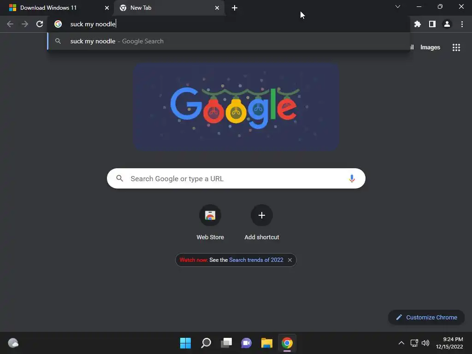Open Task View on the taskbar
472x354 pixels.
[226, 343]
